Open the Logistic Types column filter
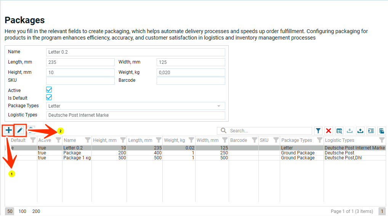The height and width of the screenshot is (216, 388). [382, 140]
